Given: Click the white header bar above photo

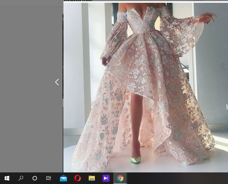Looking at the screenshot, I should [x=145, y=1].
